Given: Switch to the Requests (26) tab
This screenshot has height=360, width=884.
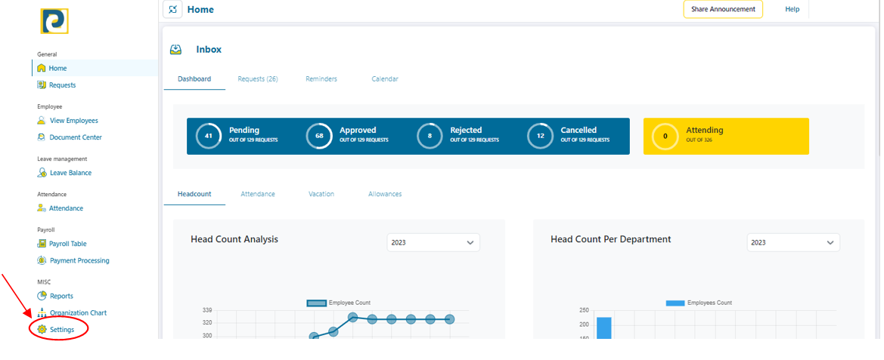Looking at the screenshot, I should (x=258, y=79).
